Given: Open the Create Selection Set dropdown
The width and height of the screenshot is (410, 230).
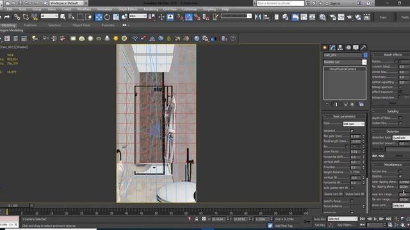Looking at the screenshot, I should (x=236, y=16).
